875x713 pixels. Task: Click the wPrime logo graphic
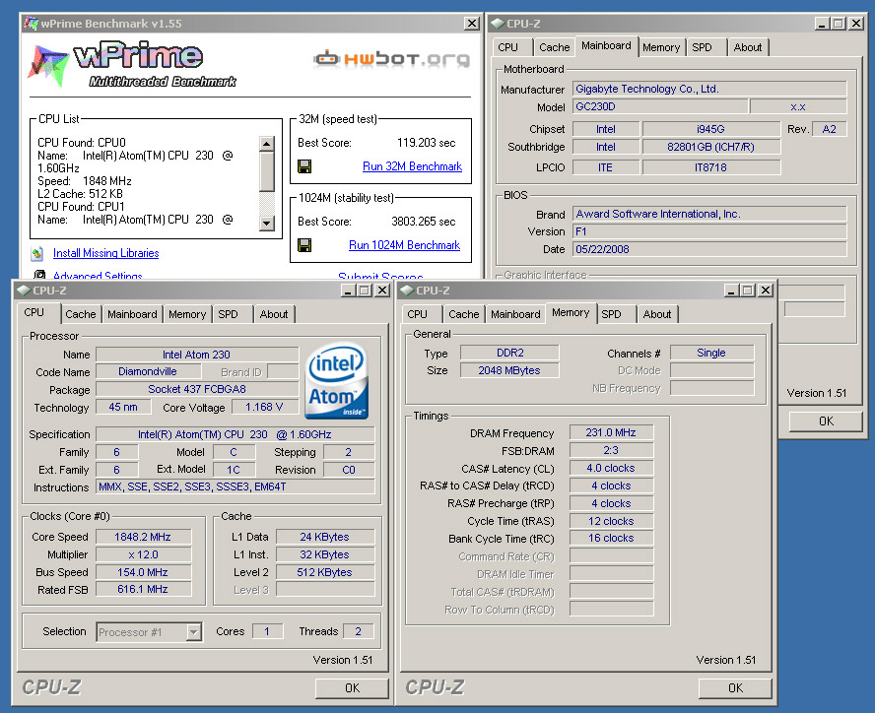pyautogui.click(x=132, y=64)
